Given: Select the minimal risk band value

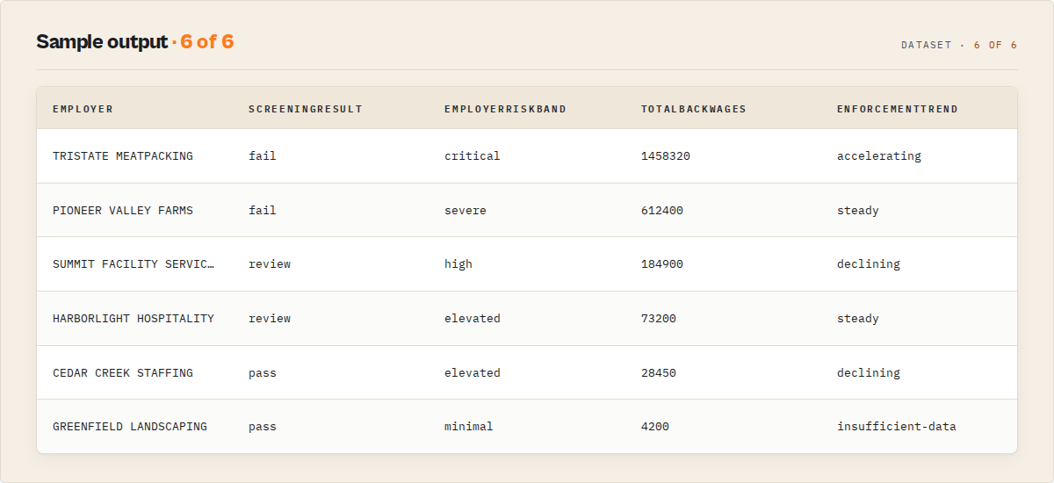Looking at the screenshot, I should (x=469, y=427).
